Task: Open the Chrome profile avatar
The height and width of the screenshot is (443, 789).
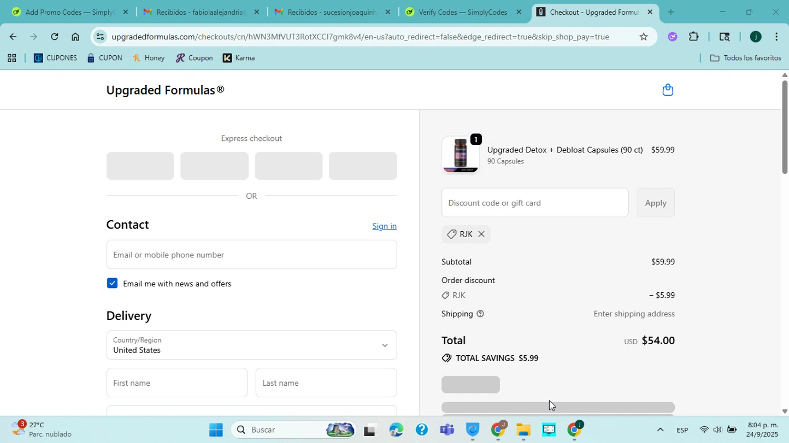Action: (x=755, y=37)
